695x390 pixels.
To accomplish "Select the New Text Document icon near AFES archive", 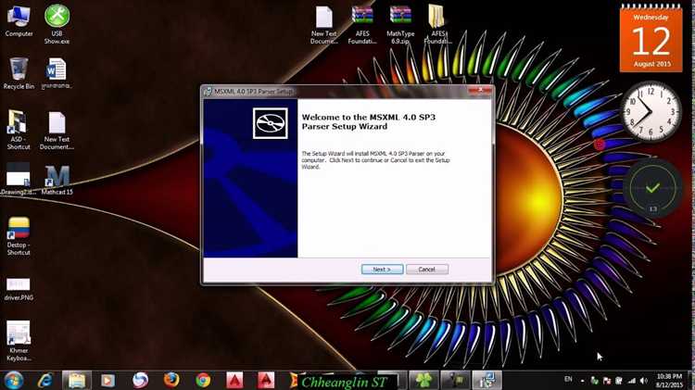I will (x=324, y=25).
